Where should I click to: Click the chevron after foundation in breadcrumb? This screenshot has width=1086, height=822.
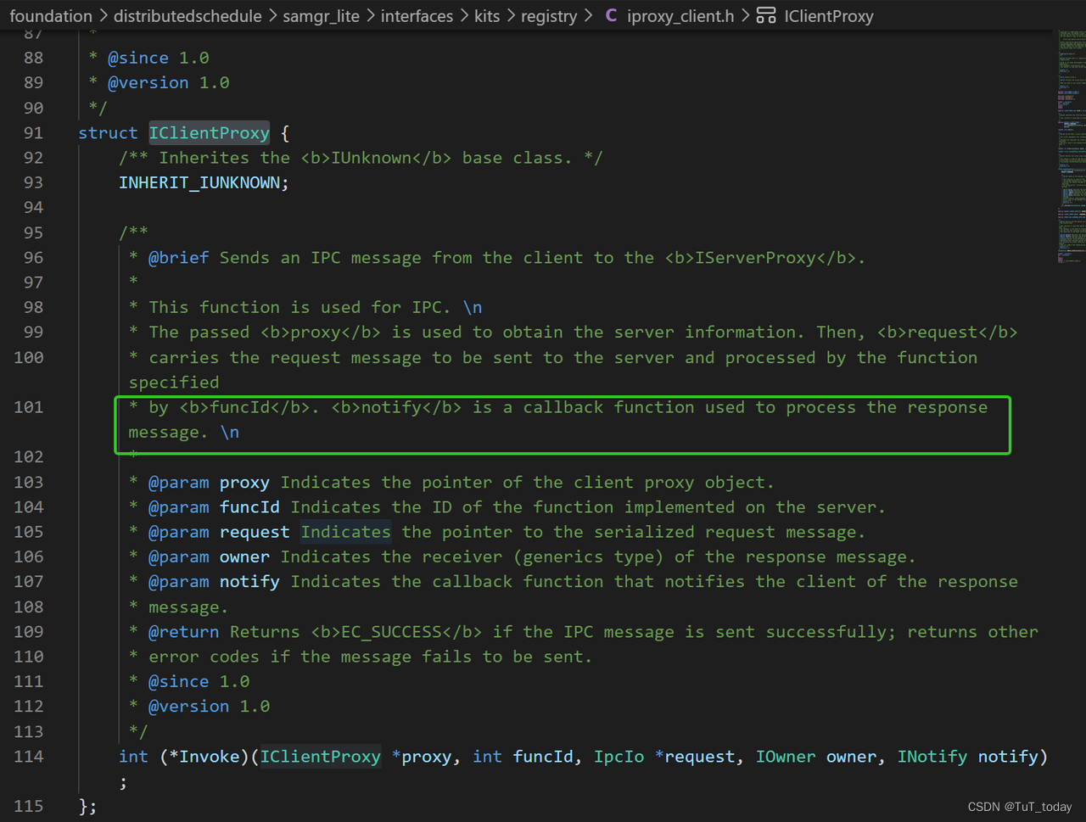pyautogui.click(x=104, y=16)
